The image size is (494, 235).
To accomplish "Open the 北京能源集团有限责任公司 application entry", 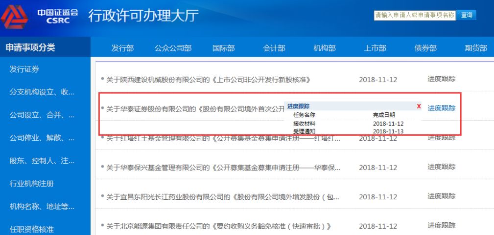I will (x=219, y=226).
